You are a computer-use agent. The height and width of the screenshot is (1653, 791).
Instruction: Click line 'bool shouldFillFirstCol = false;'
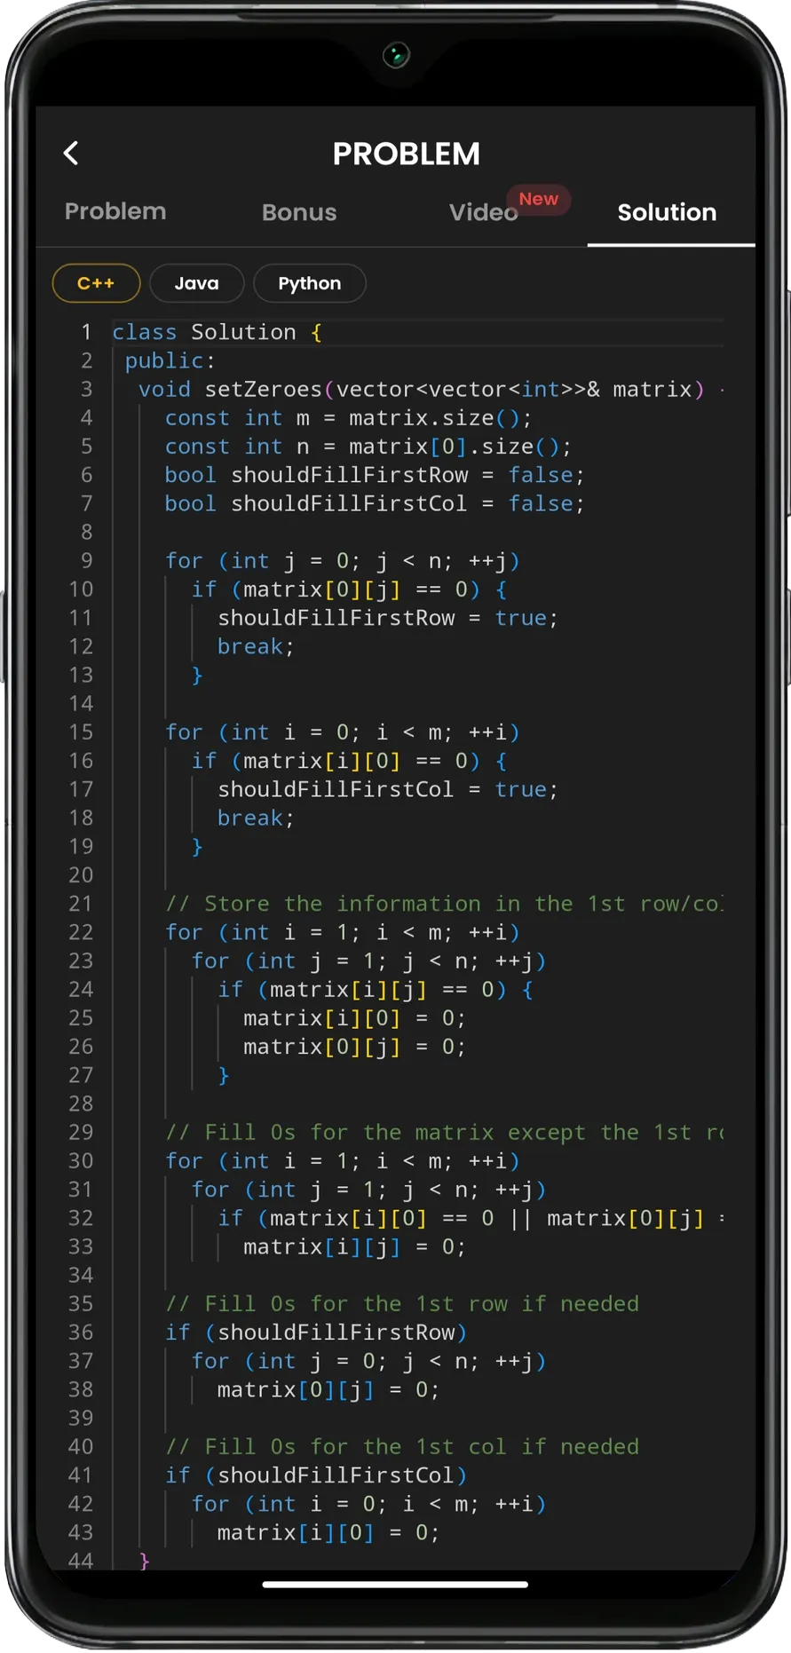coord(374,503)
